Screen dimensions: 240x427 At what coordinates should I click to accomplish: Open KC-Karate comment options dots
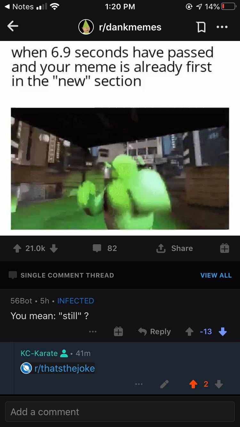tap(138, 384)
